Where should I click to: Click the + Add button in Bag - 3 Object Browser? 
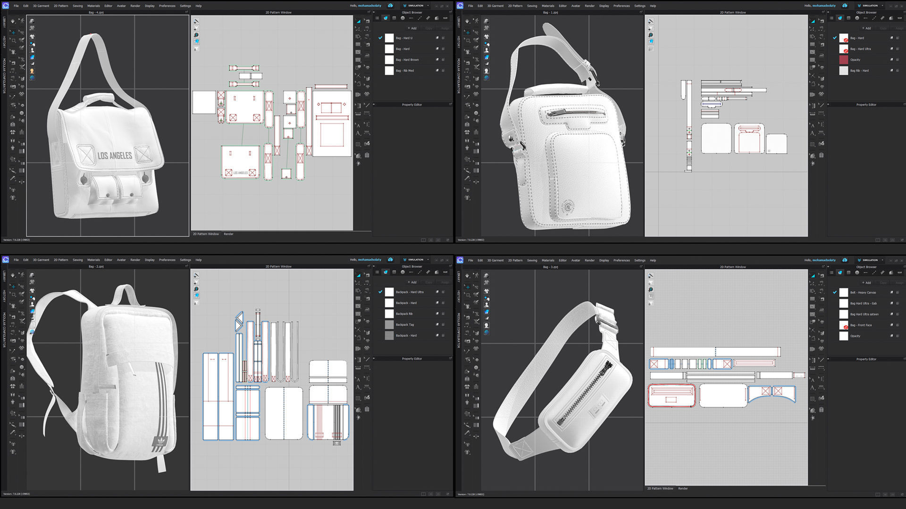tap(866, 283)
